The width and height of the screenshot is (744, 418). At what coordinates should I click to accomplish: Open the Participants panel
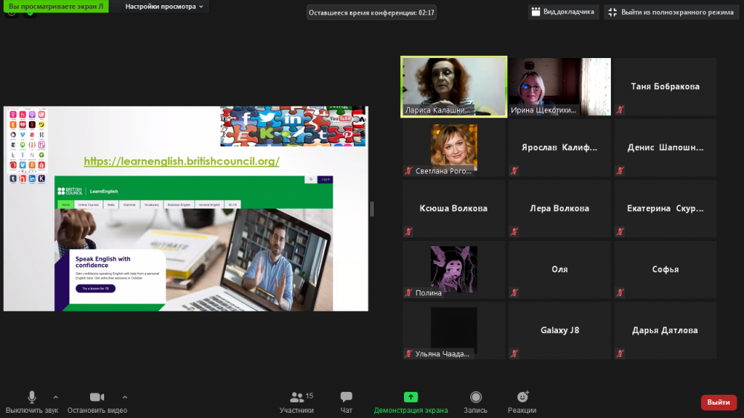(x=297, y=402)
